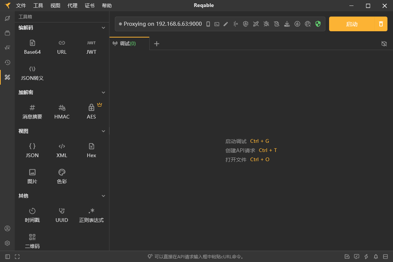Toggle the green shield icon in proxy bar
The height and width of the screenshot is (262, 393).
click(318, 24)
